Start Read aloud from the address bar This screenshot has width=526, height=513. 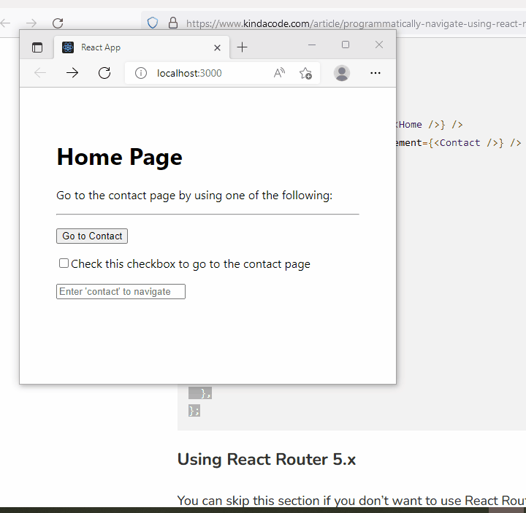click(x=279, y=73)
